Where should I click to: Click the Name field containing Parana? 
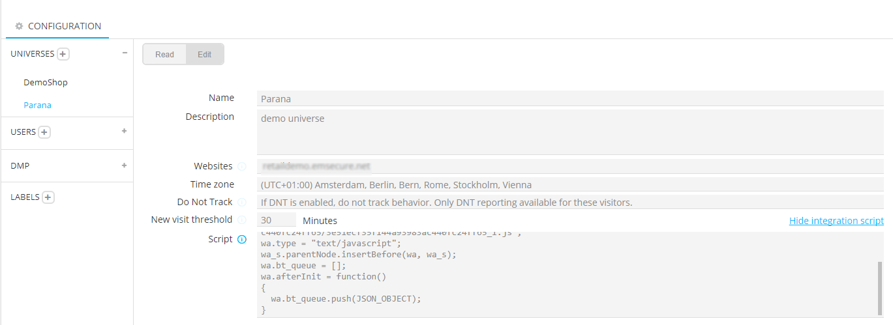569,99
